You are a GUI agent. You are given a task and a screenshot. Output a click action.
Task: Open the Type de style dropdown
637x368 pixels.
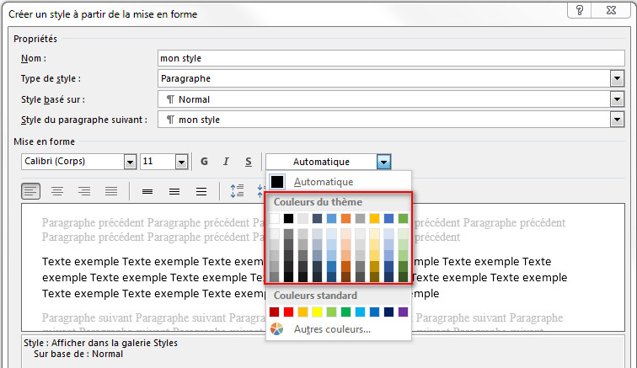click(x=616, y=78)
